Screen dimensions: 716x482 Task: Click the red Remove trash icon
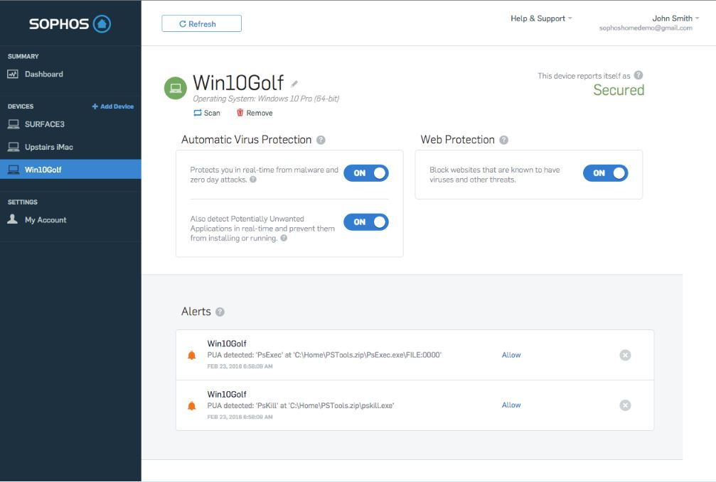[240, 113]
